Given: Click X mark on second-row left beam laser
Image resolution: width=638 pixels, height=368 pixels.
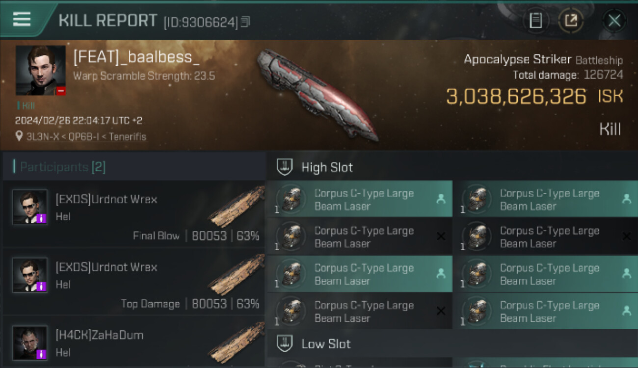Looking at the screenshot, I should 441,237.
